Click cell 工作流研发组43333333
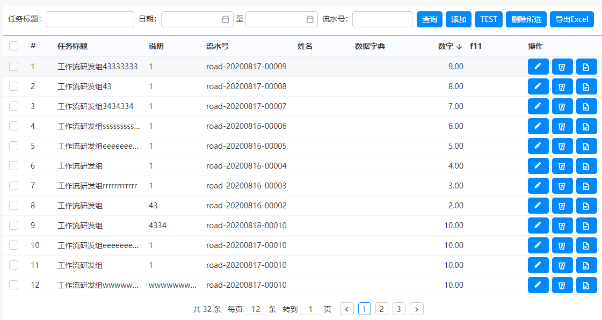 pos(98,67)
